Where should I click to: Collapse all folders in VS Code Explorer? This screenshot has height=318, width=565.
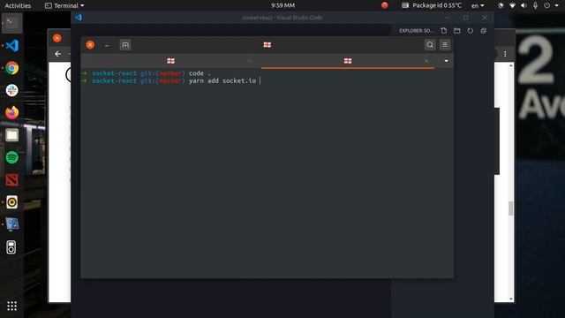[484, 31]
